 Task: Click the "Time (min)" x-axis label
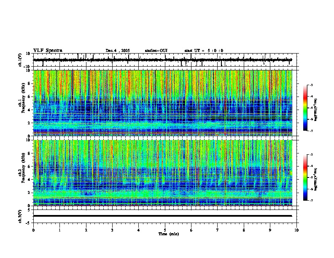[x=169, y=234]
